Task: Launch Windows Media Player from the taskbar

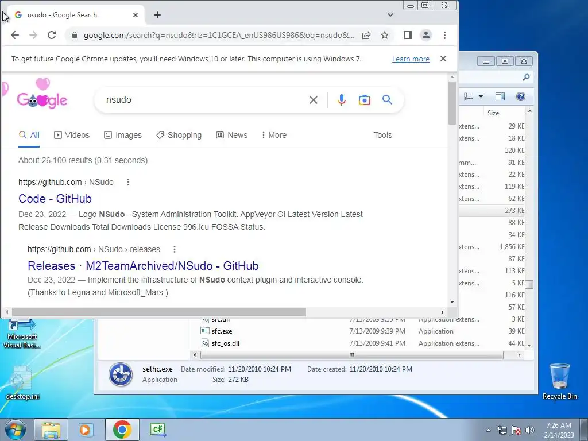Action: 85,430
